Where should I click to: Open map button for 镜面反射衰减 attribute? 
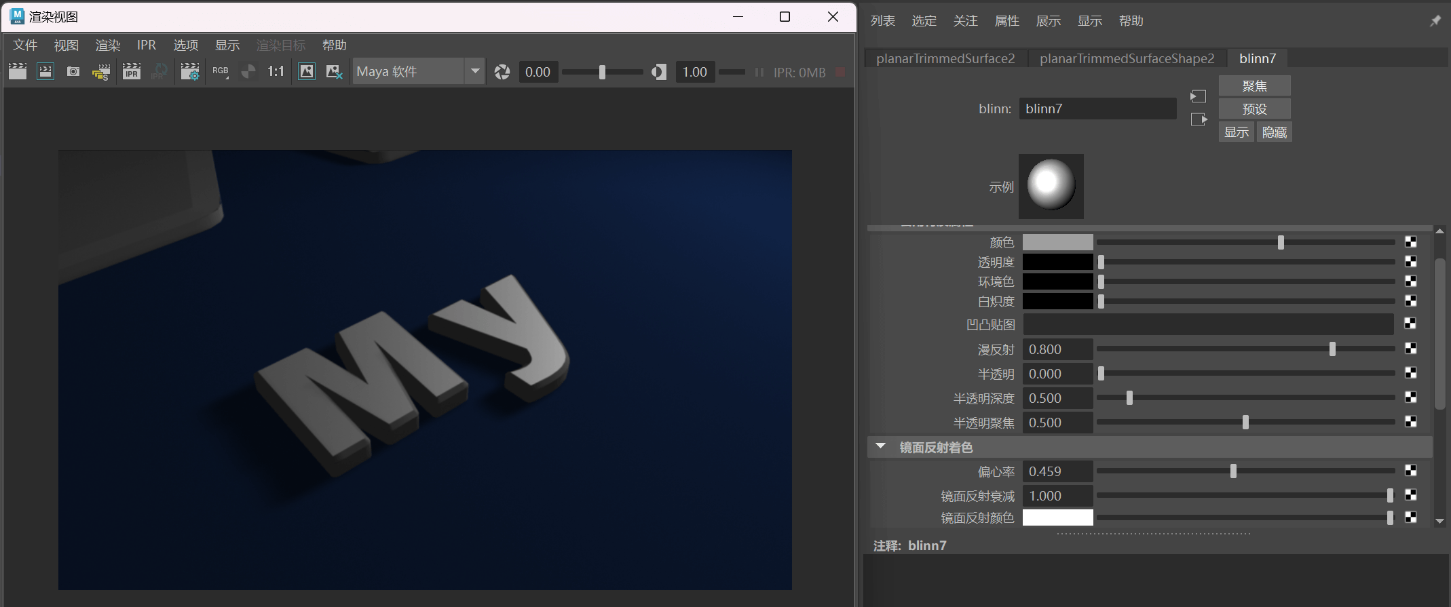1410,495
